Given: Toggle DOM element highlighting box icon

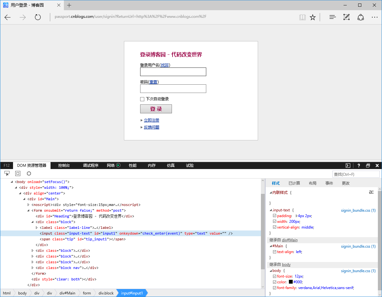Looking at the screenshot, I should [18, 173].
